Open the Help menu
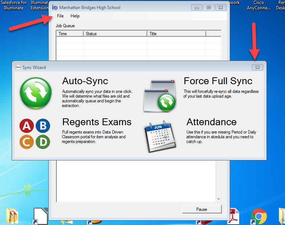 click(75, 16)
